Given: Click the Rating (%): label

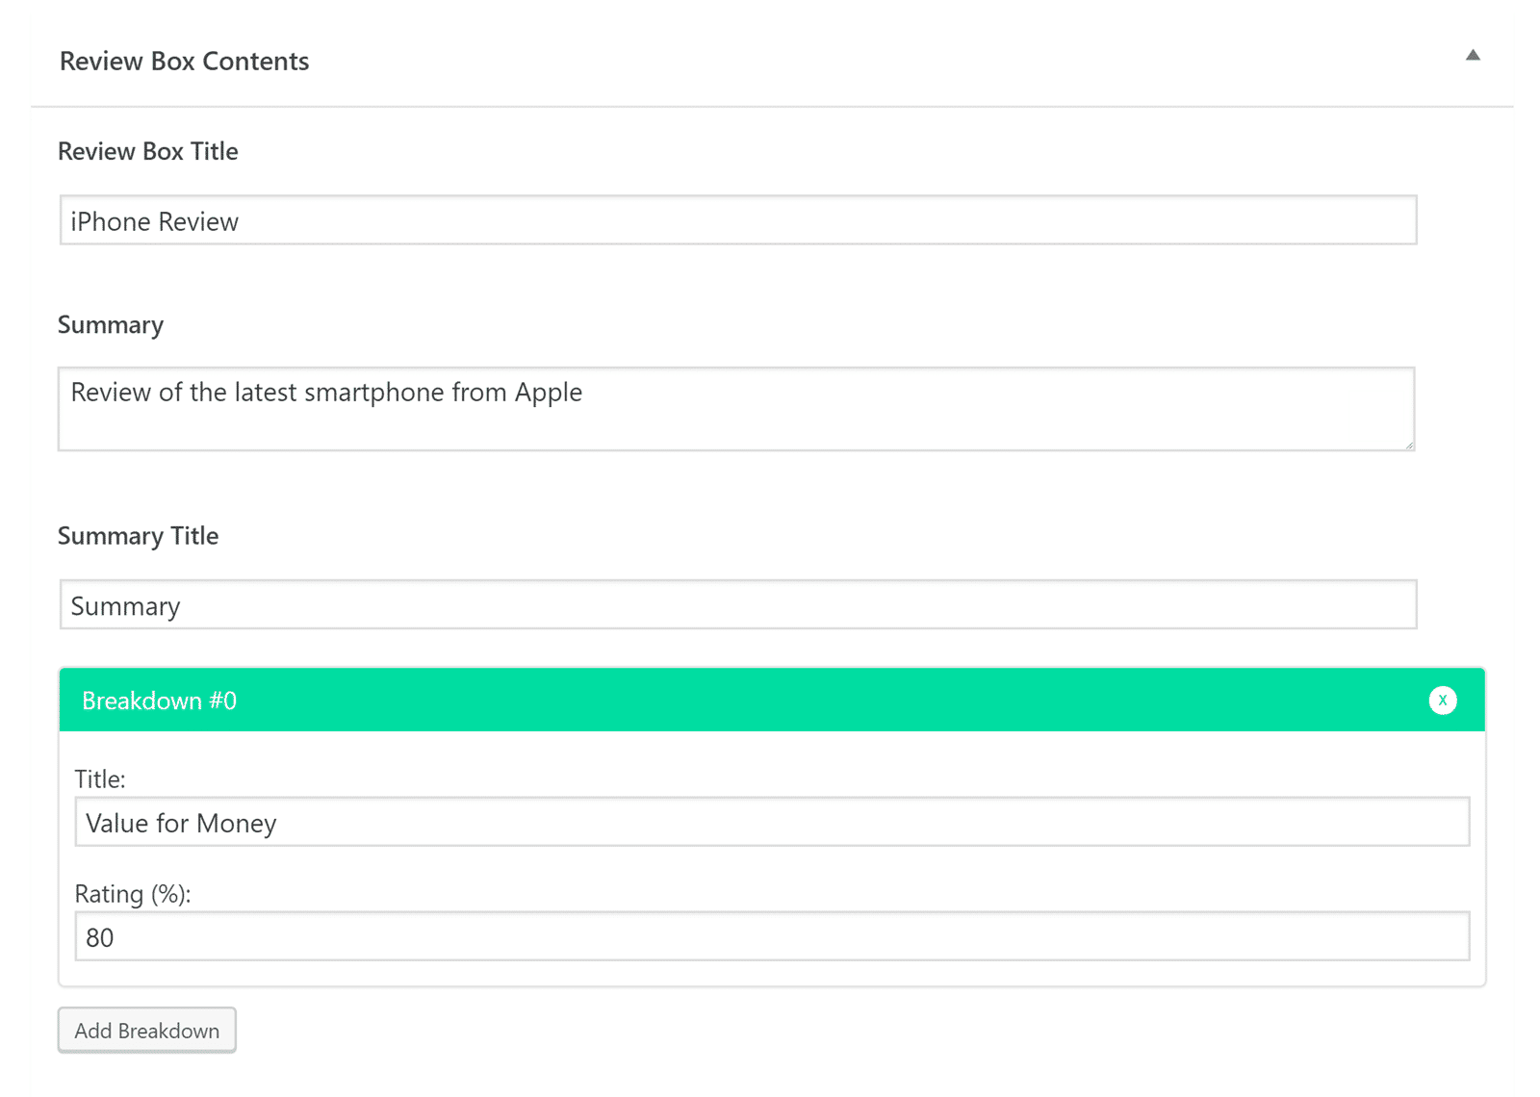Looking at the screenshot, I should [x=133, y=895].
